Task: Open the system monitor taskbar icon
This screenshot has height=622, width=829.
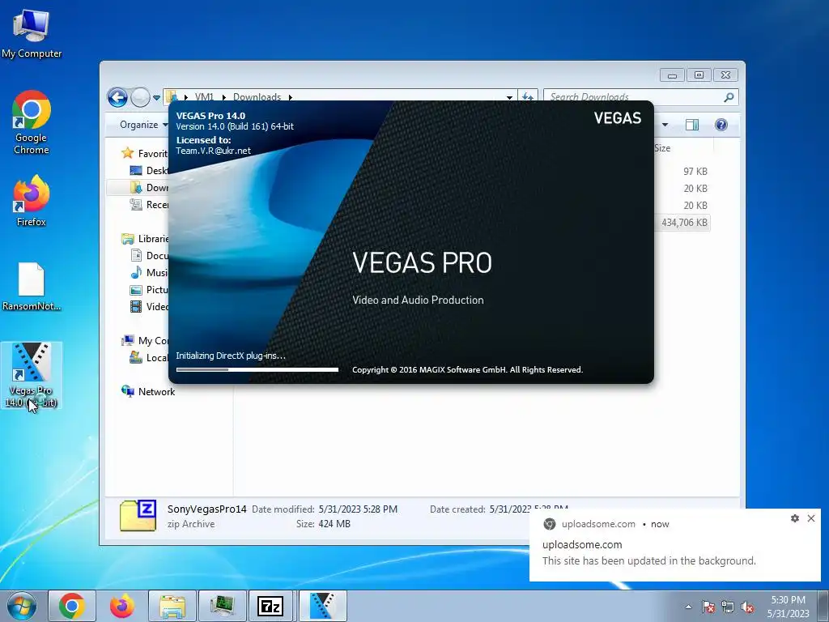Action: pos(222,606)
